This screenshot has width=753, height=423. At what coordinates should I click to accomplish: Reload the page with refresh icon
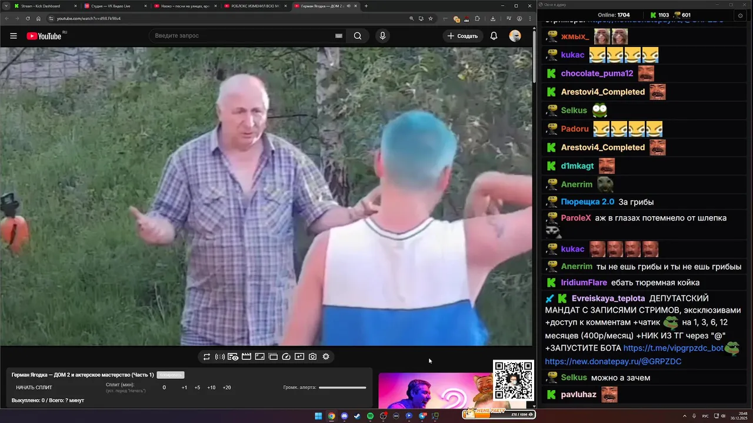(x=28, y=18)
